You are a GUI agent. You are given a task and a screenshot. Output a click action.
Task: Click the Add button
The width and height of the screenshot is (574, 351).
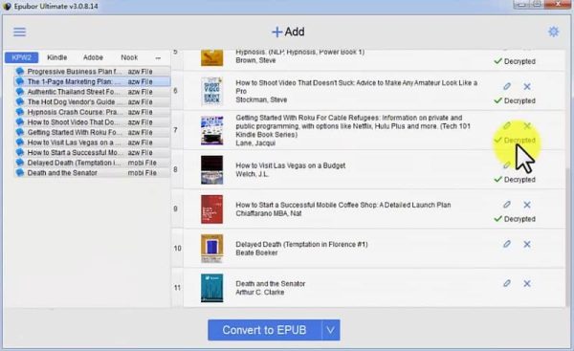(x=288, y=32)
